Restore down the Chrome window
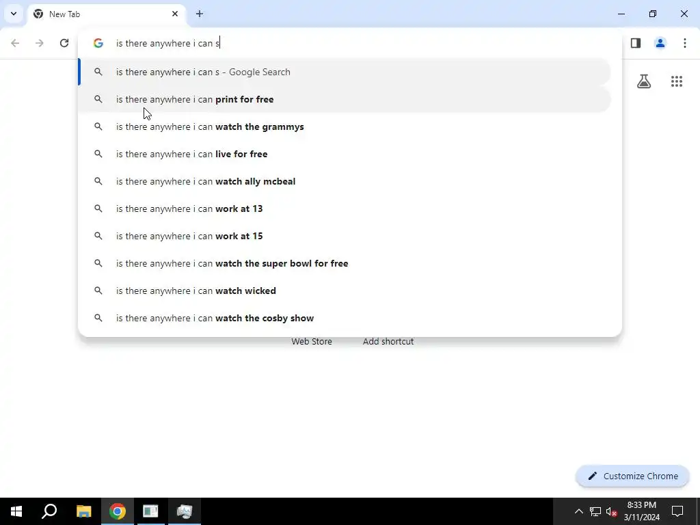This screenshot has width=700, height=525. point(653,14)
